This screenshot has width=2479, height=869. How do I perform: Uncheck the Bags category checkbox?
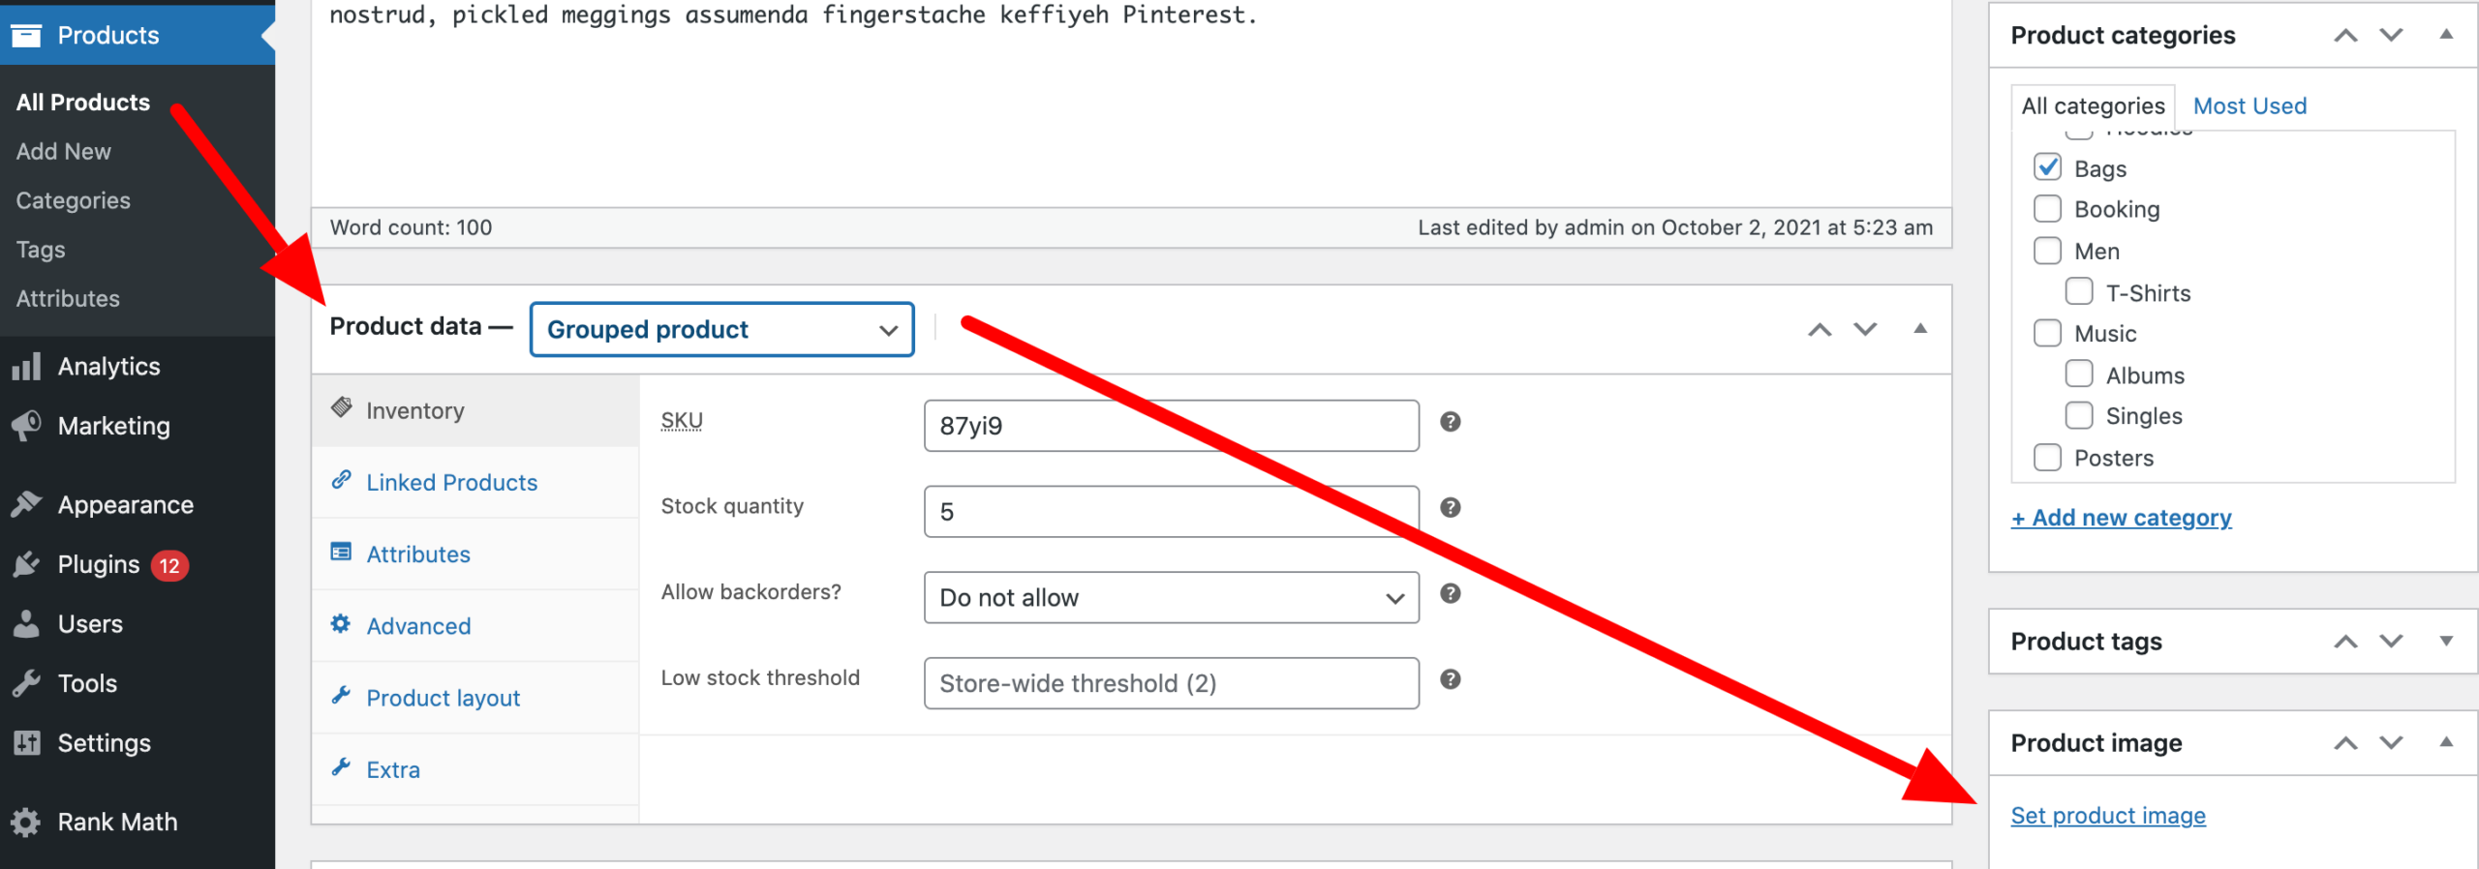click(2047, 167)
